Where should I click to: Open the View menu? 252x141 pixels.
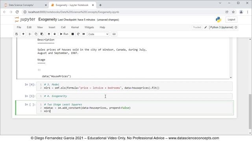point(40,27)
